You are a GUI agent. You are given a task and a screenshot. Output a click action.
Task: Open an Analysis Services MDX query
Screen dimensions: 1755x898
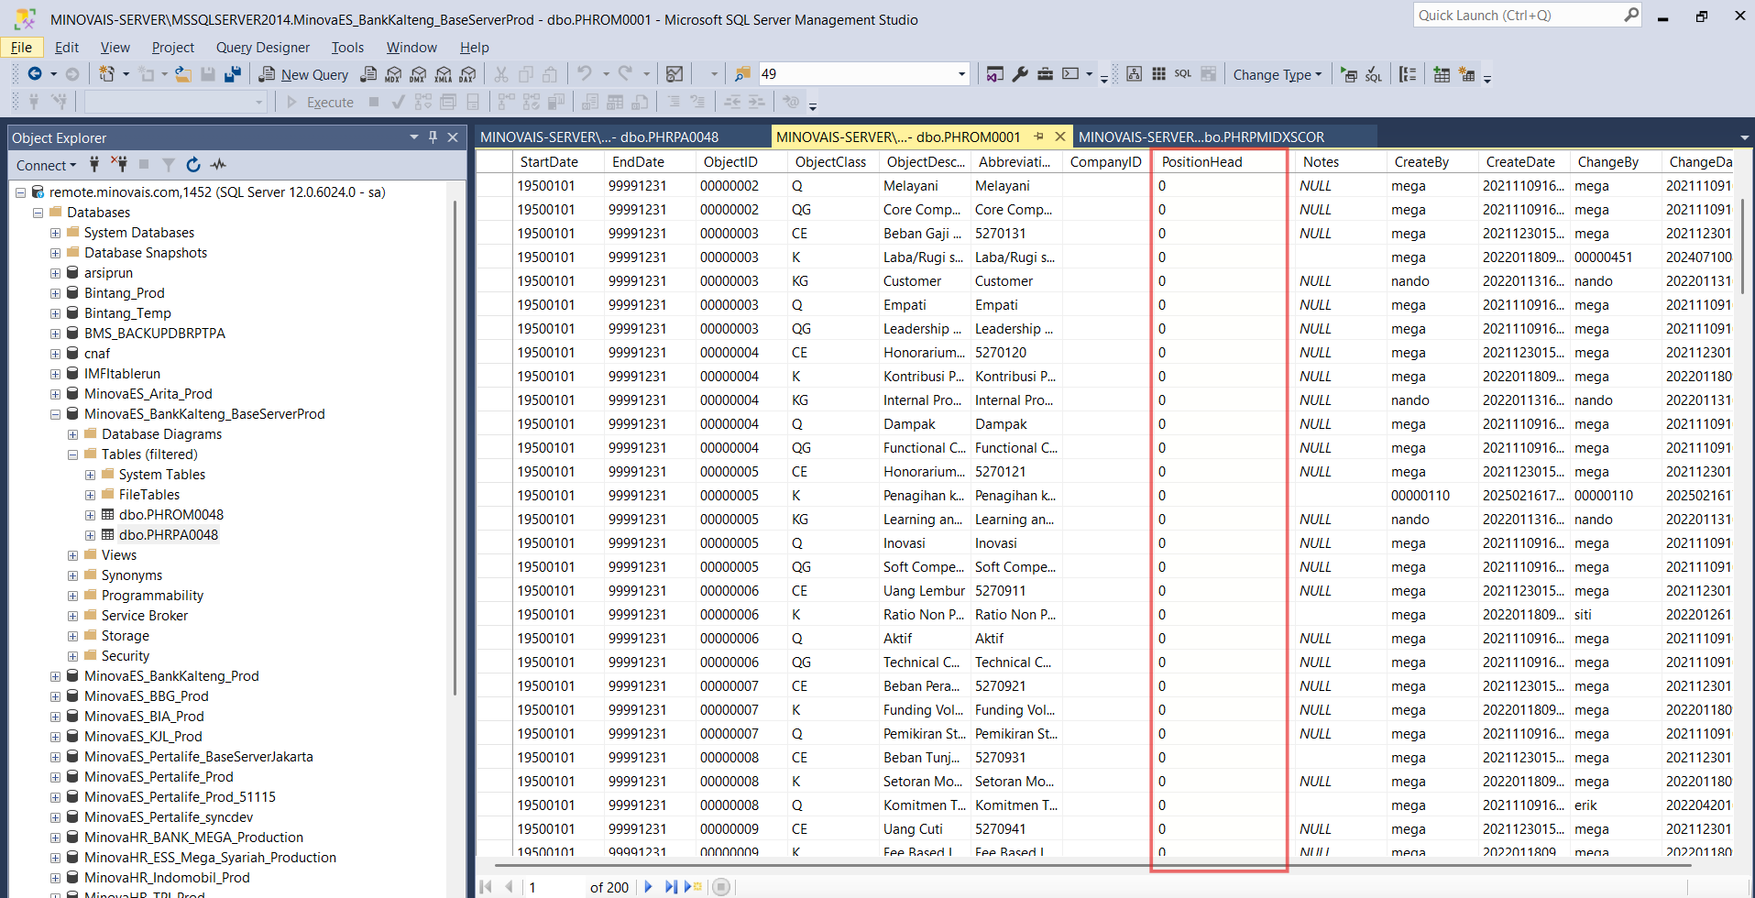tap(393, 74)
